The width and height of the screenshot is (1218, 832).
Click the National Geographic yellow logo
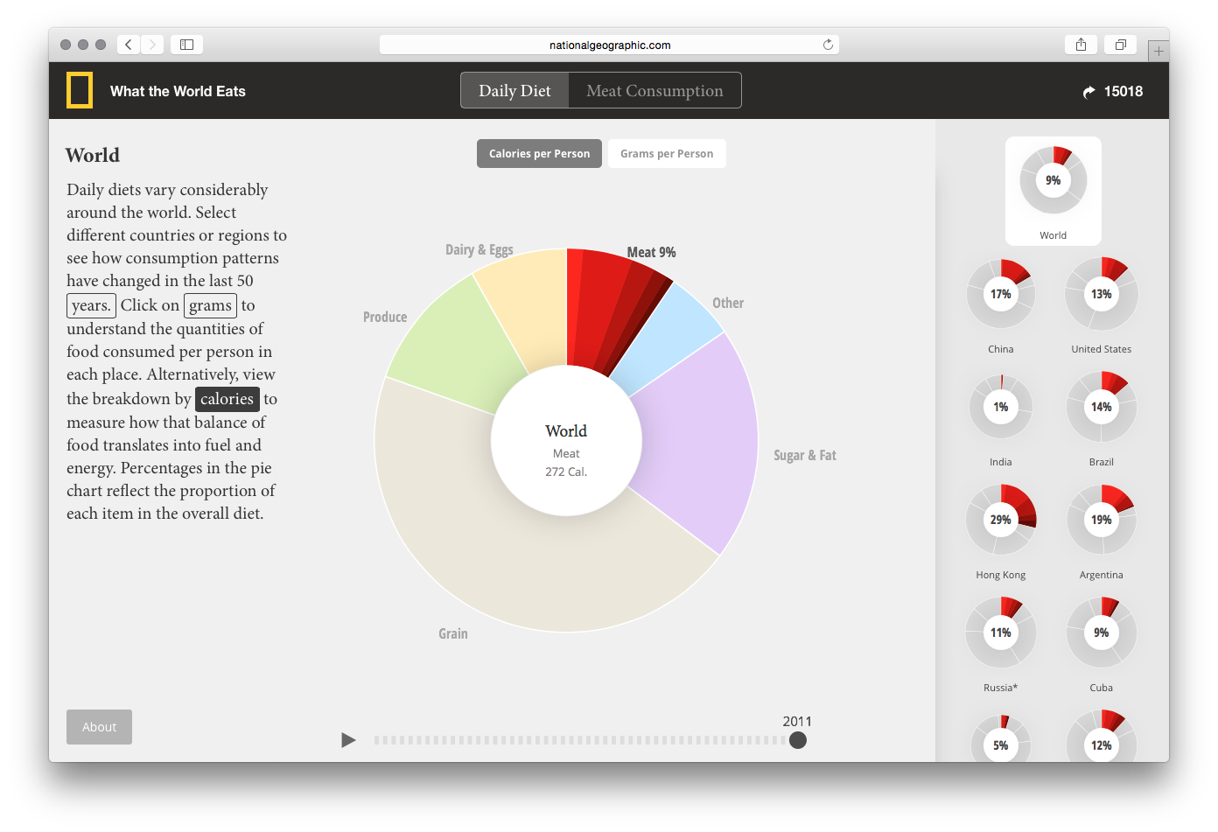point(80,91)
